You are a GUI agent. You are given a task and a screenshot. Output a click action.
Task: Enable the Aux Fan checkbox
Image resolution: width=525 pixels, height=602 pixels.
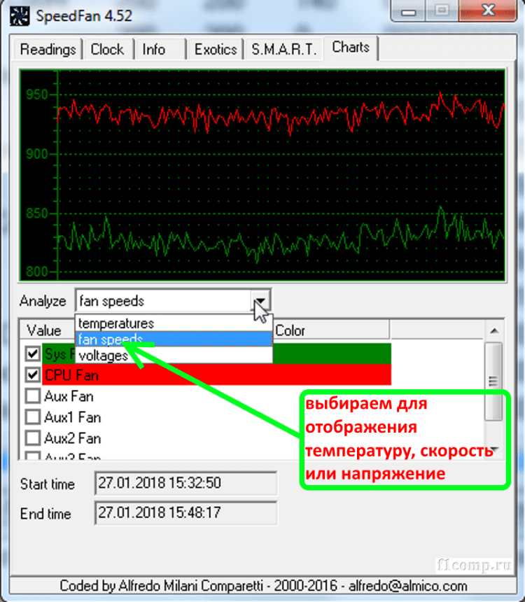tap(33, 395)
